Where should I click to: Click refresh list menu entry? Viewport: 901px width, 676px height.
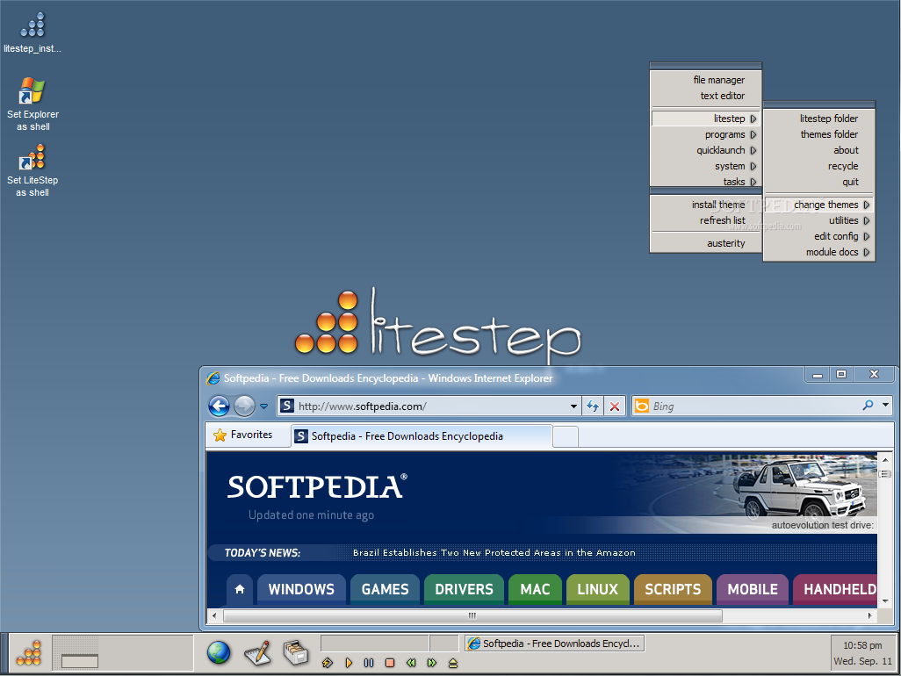click(x=706, y=220)
